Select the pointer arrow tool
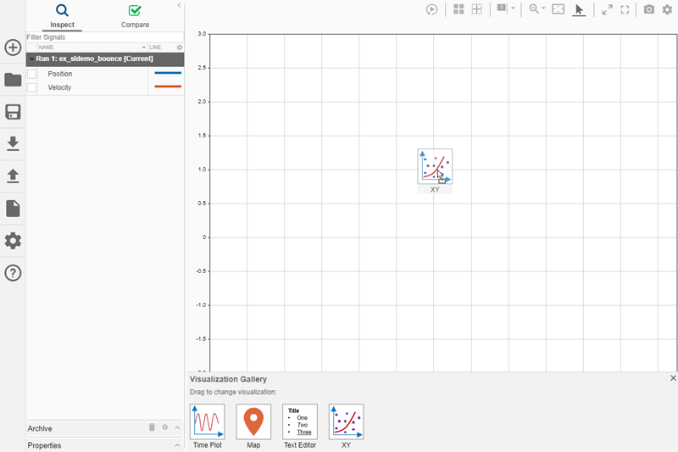 (x=579, y=9)
